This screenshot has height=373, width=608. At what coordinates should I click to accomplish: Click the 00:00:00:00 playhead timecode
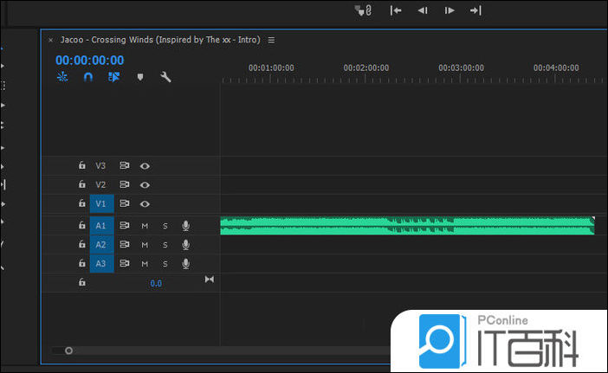tap(89, 61)
